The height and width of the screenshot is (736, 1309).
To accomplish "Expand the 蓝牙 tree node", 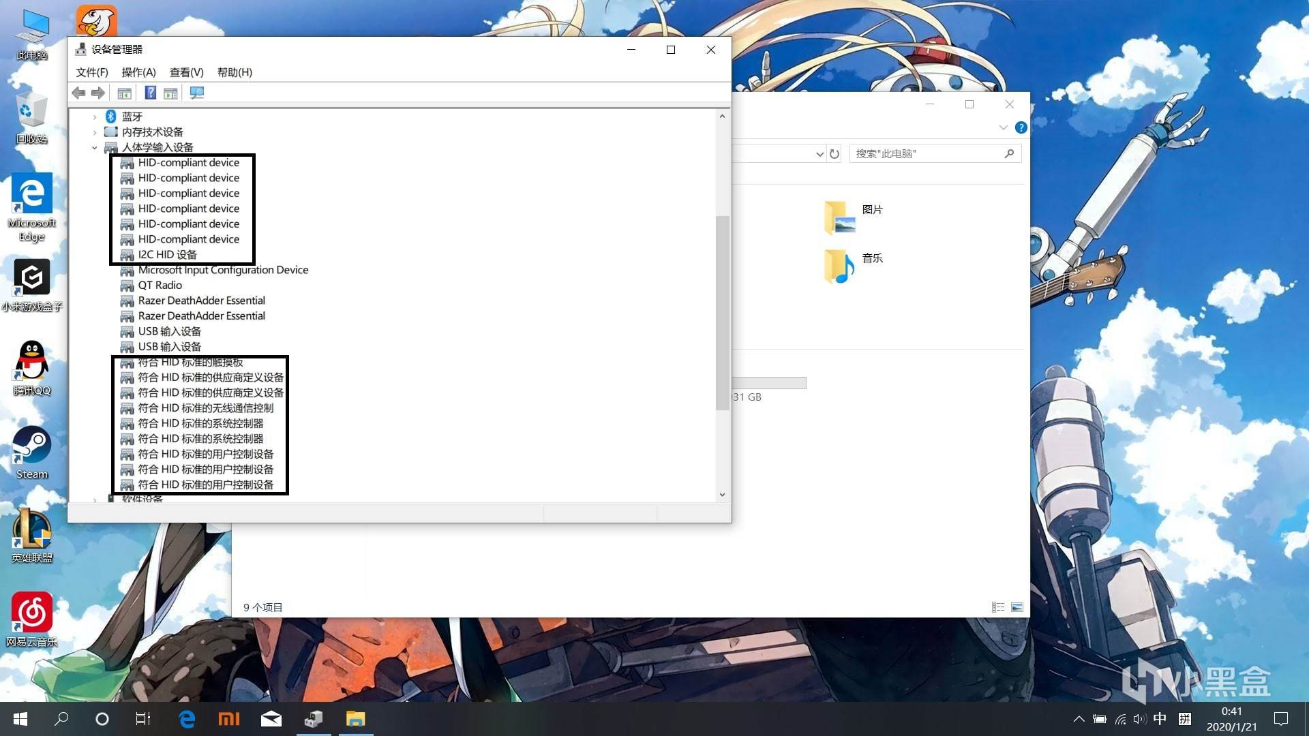I will [x=95, y=117].
